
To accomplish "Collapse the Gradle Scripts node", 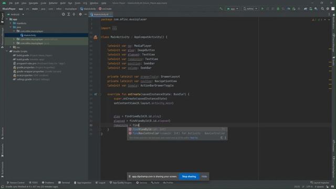I will click(x=7, y=51).
